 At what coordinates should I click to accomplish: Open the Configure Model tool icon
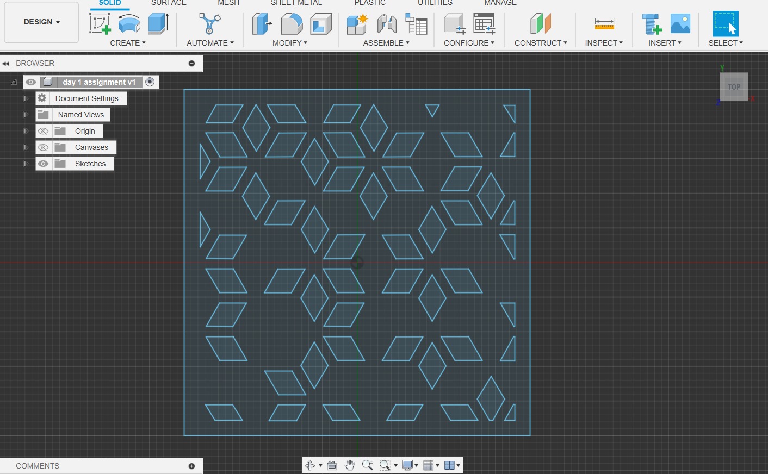click(454, 24)
